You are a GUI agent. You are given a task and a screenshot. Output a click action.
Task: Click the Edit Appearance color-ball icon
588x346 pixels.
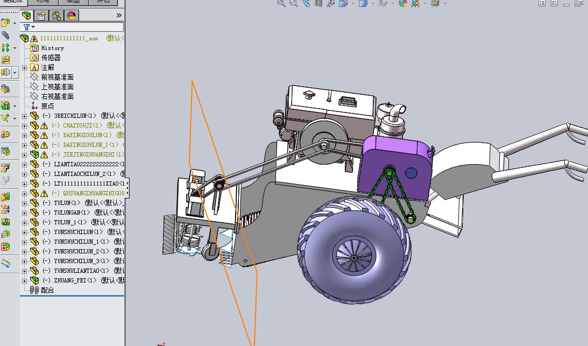point(403,3)
